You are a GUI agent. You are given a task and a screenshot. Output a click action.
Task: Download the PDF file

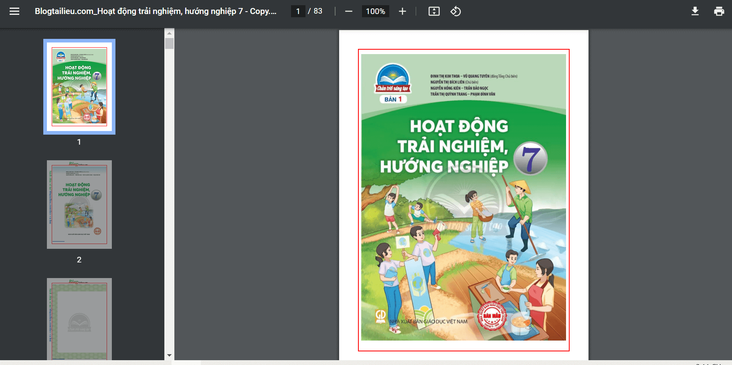[695, 11]
